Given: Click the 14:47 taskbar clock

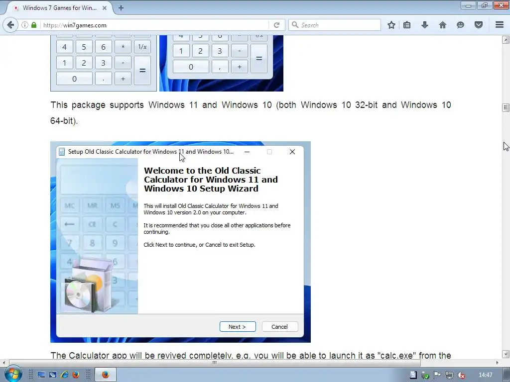Looking at the screenshot, I should tap(485, 375).
